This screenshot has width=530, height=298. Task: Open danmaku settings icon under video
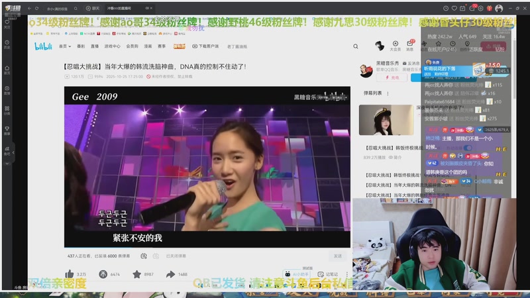(x=156, y=256)
